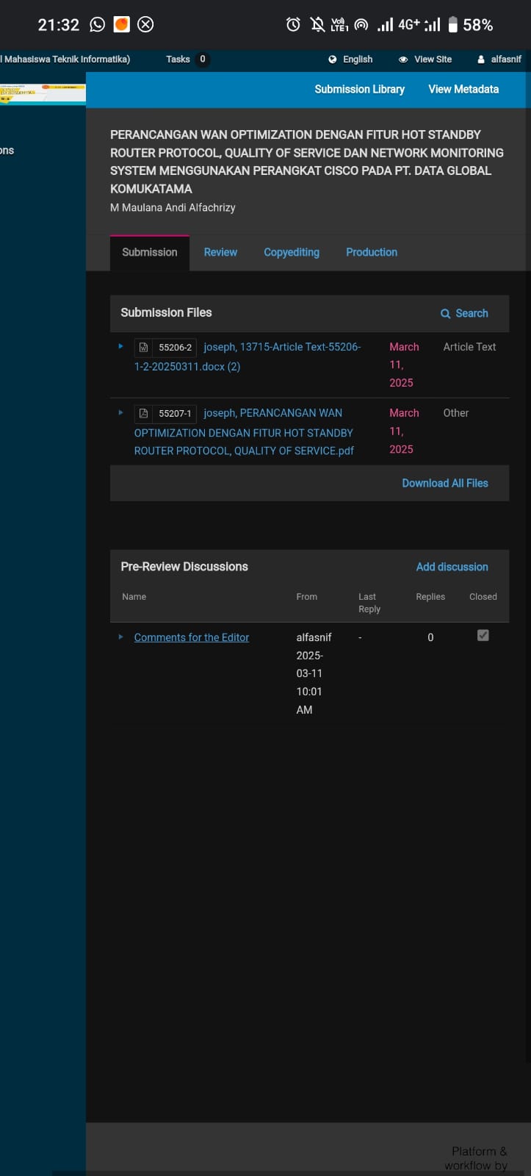Click the 55207-1 file ID label
The height and width of the screenshot is (1176, 531).
point(175,414)
